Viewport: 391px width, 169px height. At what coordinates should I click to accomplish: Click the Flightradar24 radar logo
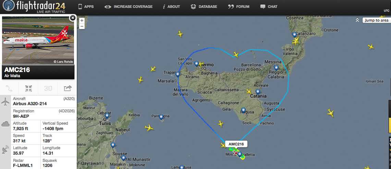(x=9, y=6)
